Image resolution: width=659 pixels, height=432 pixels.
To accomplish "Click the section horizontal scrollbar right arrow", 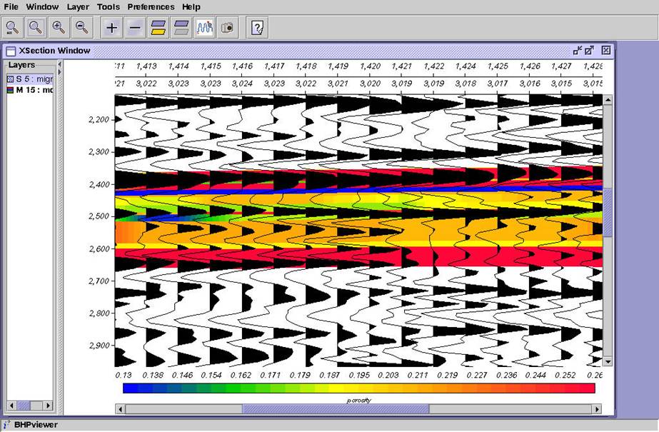I will point(597,409).
